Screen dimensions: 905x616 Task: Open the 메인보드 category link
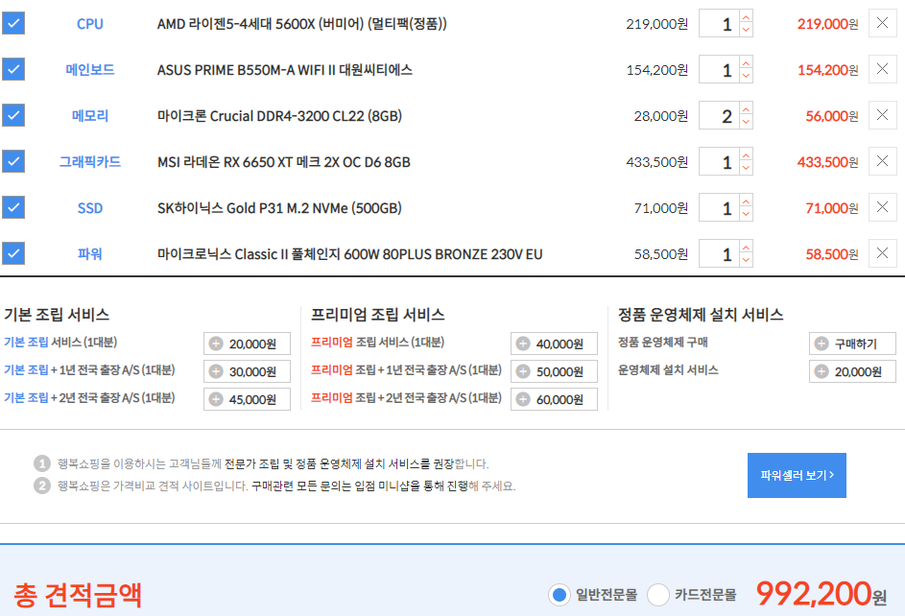pyautogui.click(x=90, y=70)
